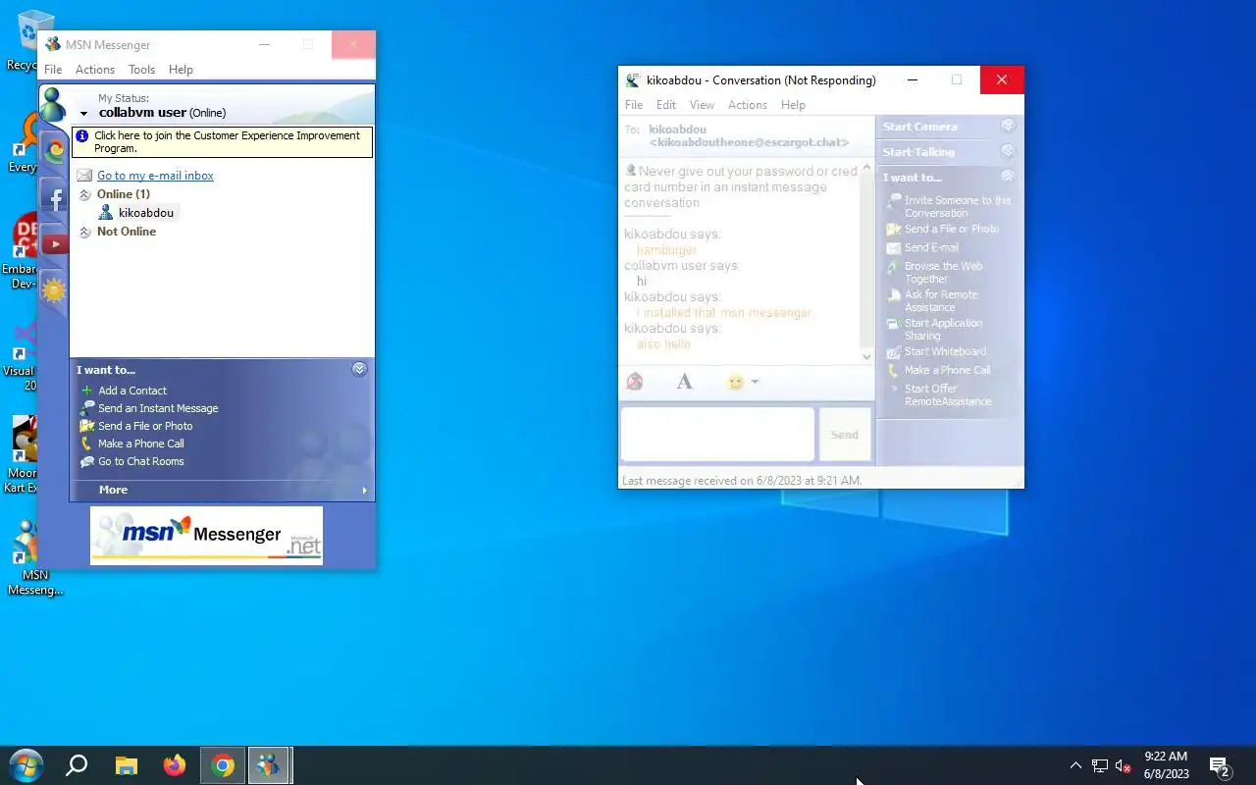Click the contact icon next to kikoabdou
Screen dimensions: 1256x785
pos(106,213)
